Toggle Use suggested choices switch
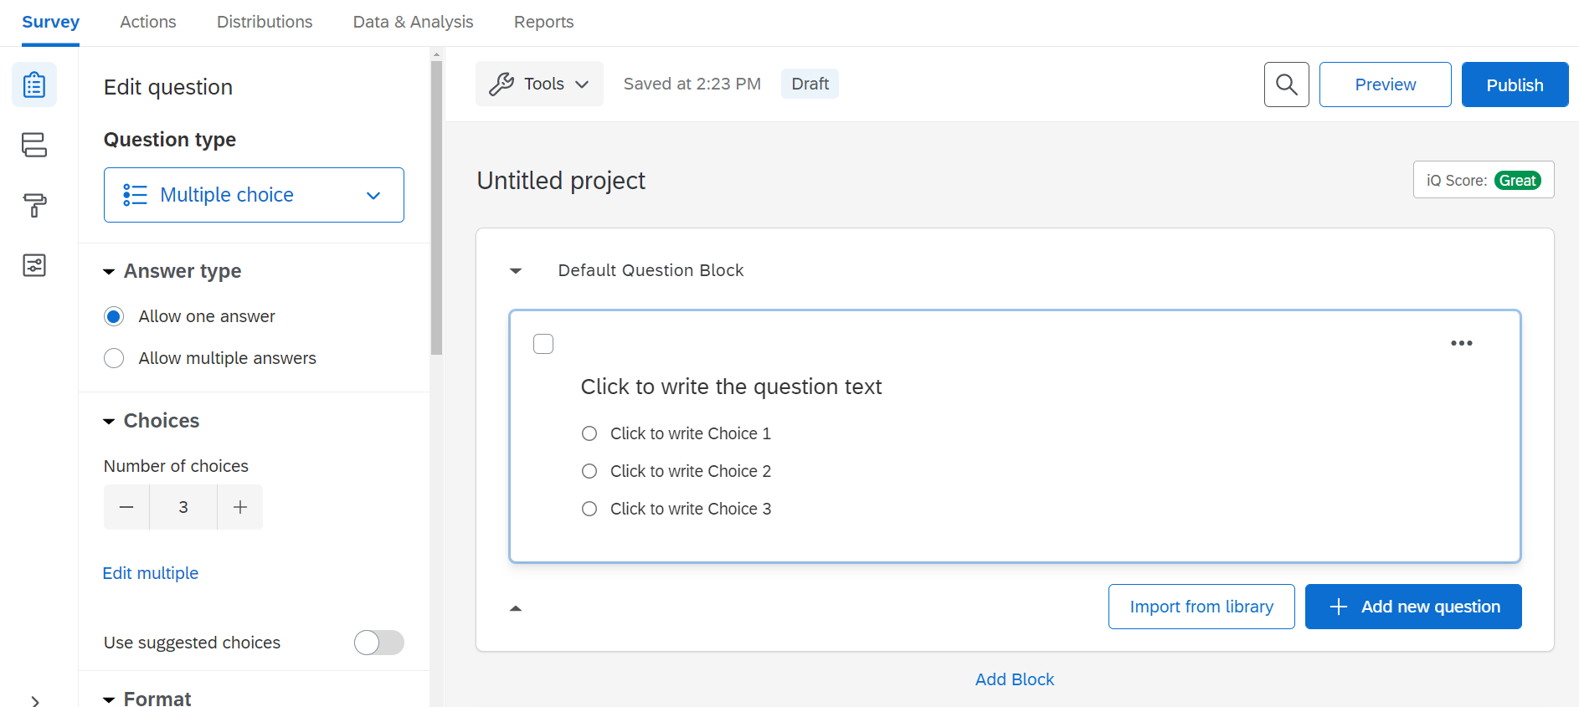 click(378, 643)
